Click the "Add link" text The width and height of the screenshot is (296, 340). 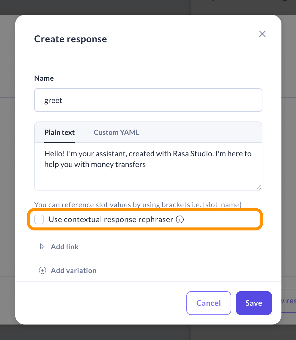pyautogui.click(x=65, y=247)
